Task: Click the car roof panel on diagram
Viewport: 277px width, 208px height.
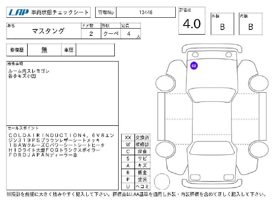Action: [212, 120]
